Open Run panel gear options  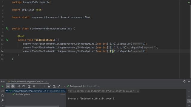click(x=184, y=81)
